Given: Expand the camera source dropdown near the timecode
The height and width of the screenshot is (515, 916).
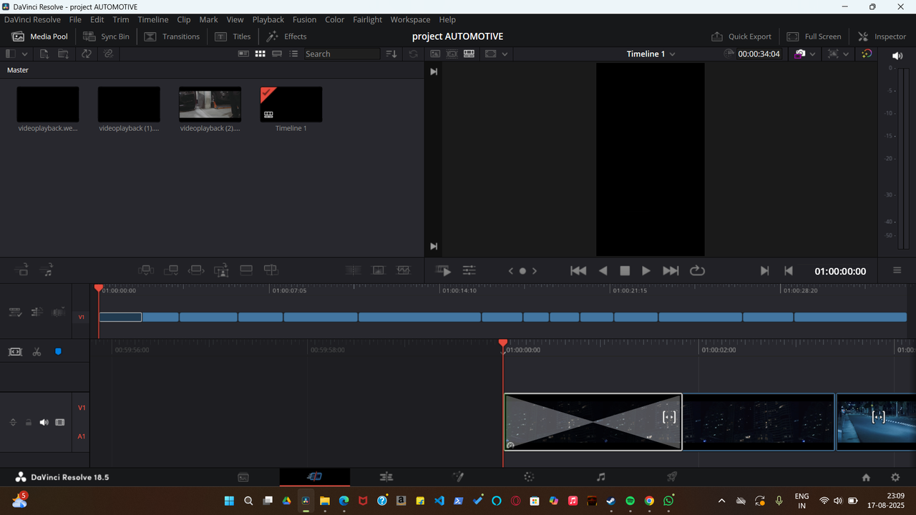Looking at the screenshot, I should tap(814, 54).
